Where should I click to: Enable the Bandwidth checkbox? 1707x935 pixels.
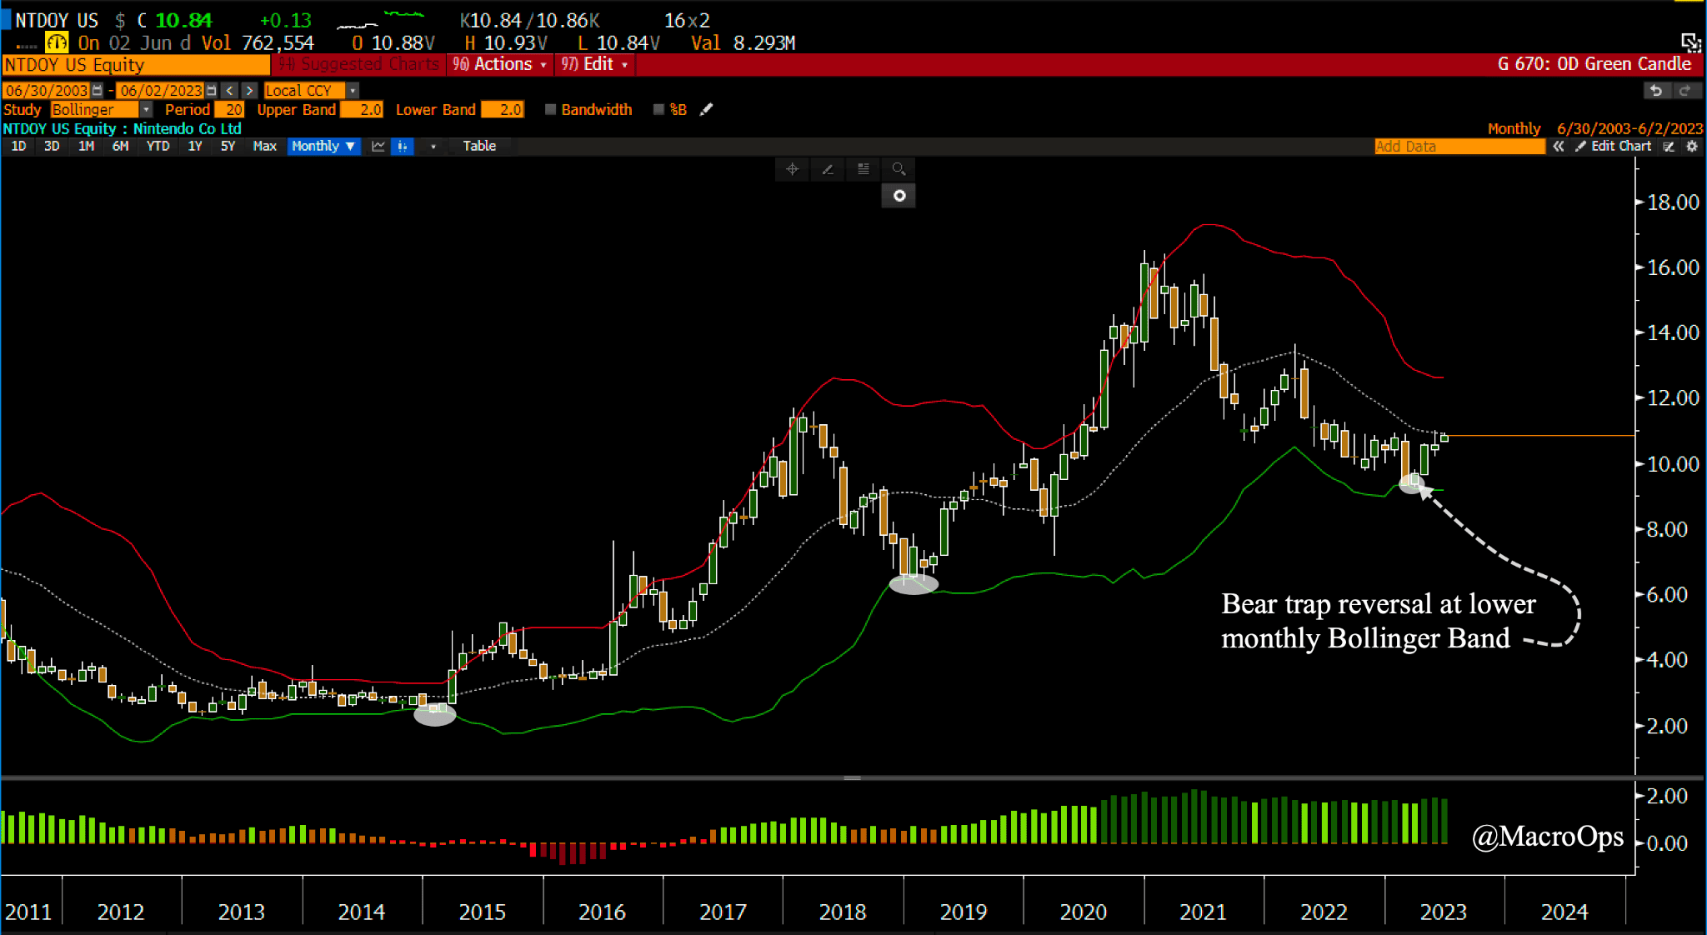[550, 109]
